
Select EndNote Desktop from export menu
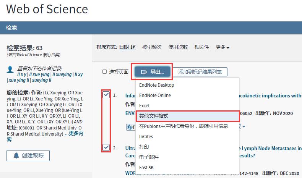click(x=156, y=85)
